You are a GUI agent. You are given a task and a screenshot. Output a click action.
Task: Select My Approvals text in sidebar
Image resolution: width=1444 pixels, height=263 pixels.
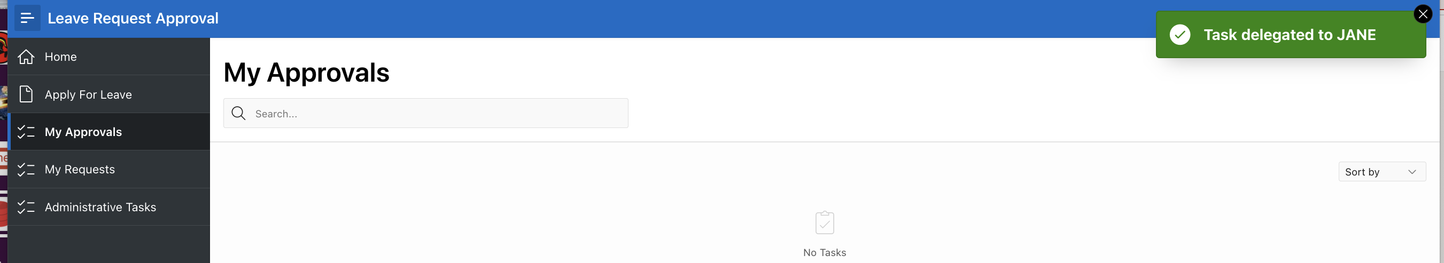tap(83, 132)
